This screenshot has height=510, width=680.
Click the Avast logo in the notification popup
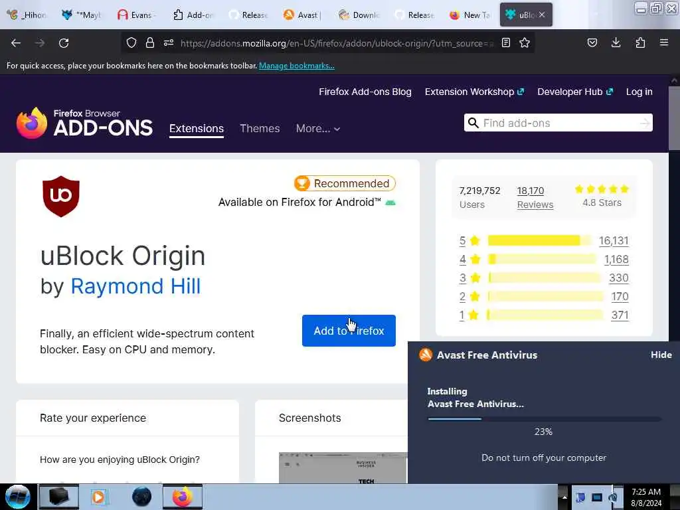[426, 355]
